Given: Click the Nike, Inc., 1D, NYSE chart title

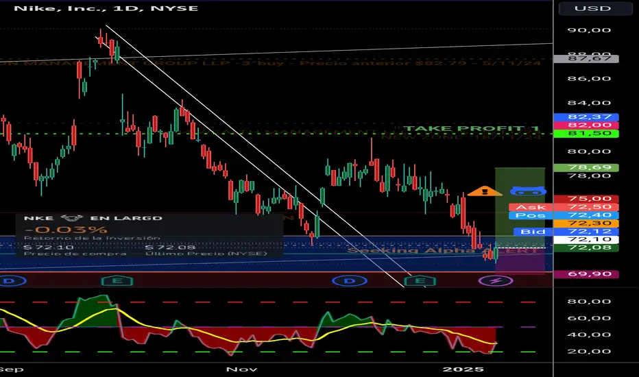Looking at the screenshot, I should pos(106,8).
